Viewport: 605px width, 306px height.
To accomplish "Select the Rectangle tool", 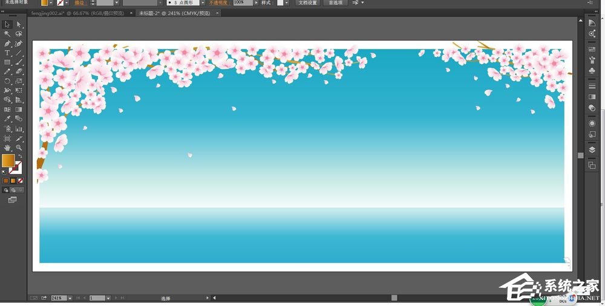I will pos(7,62).
